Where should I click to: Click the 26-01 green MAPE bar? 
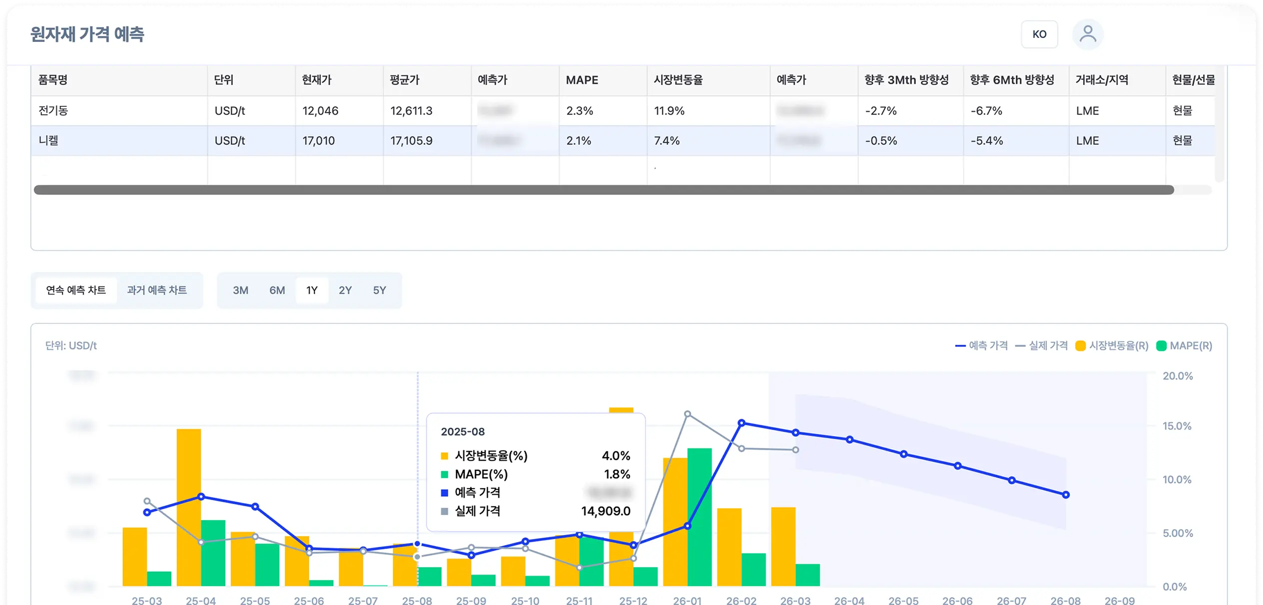699,517
